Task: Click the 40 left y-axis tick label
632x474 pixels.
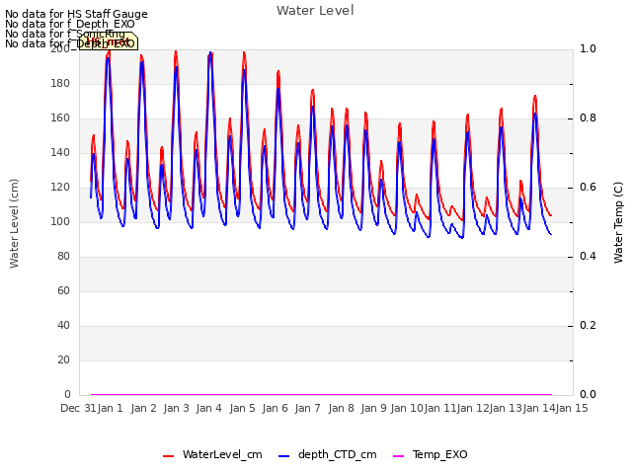Action: pos(63,326)
